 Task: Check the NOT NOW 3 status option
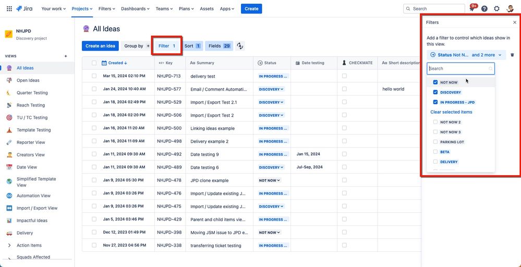coord(435,132)
